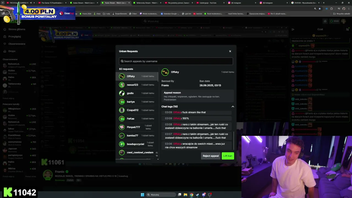352x198 pixels.
Task: Search appeals by username field
Action: (176, 61)
